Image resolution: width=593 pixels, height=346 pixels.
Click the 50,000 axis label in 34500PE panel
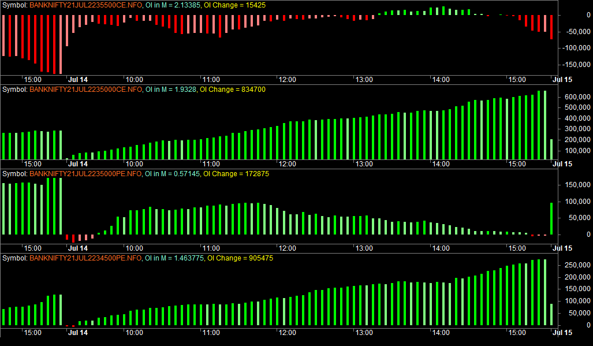tap(579, 314)
